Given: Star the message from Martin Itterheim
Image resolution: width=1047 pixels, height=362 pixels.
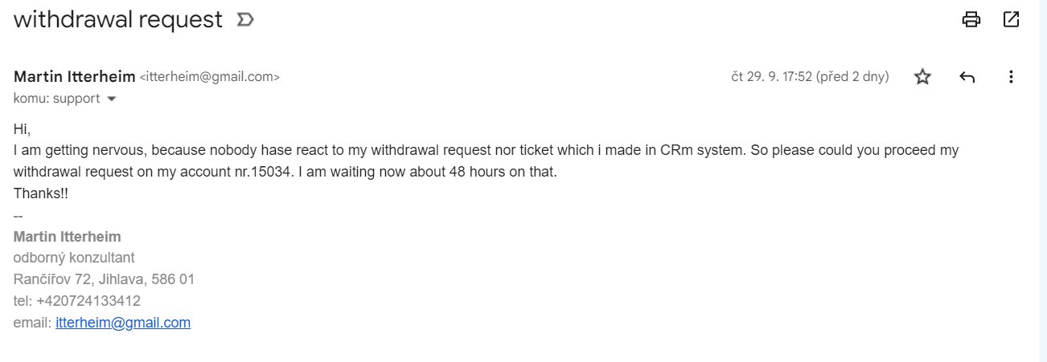Looking at the screenshot, I should [x=922, y=77].
